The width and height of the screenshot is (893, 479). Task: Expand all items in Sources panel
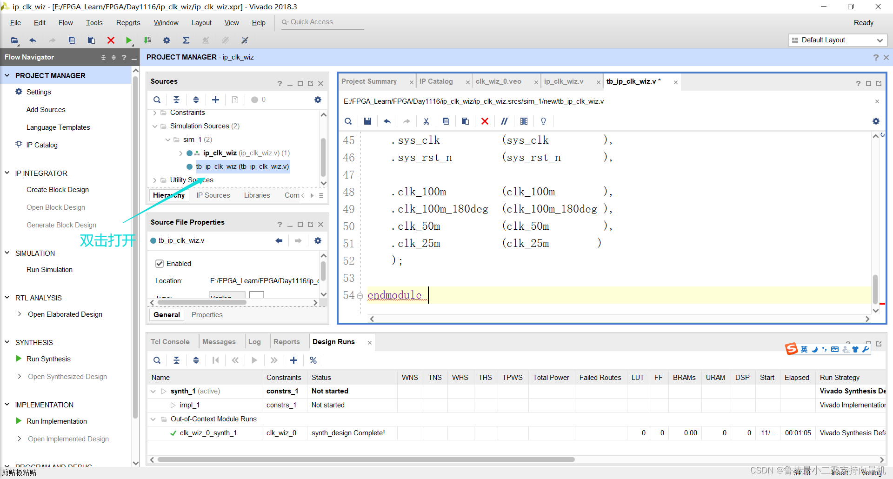[196, 100]
